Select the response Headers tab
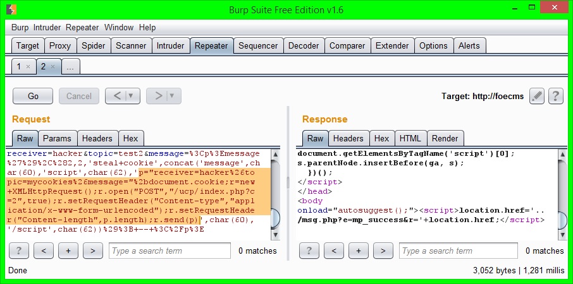 point(348,139)
